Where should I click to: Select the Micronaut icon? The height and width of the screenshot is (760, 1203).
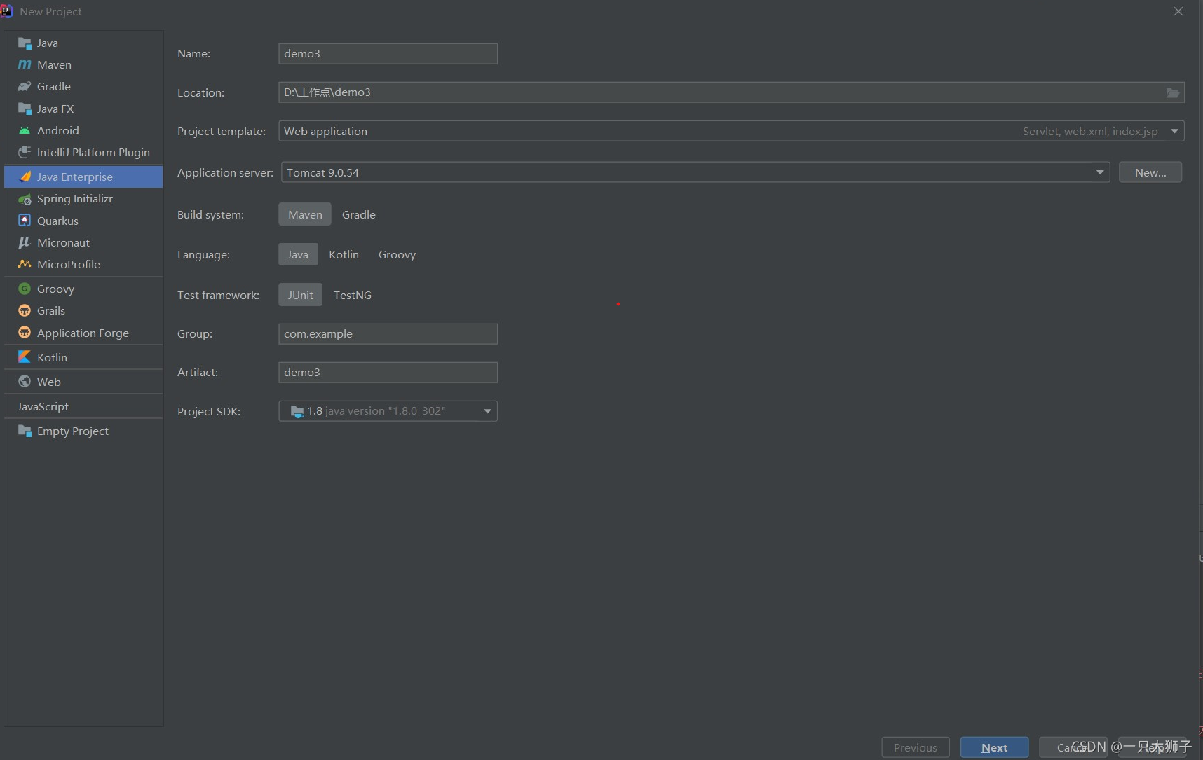[x=25, y=243]
